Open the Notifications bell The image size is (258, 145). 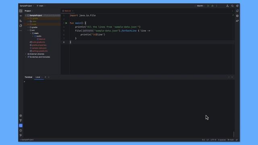237,11
